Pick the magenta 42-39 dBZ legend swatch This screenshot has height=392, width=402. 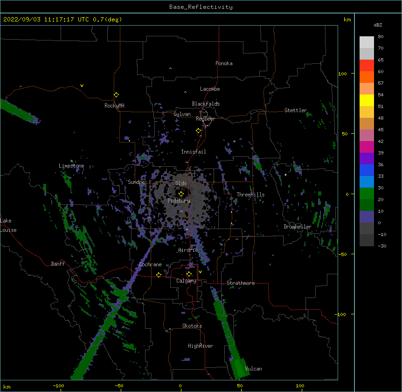coord(367,147)
